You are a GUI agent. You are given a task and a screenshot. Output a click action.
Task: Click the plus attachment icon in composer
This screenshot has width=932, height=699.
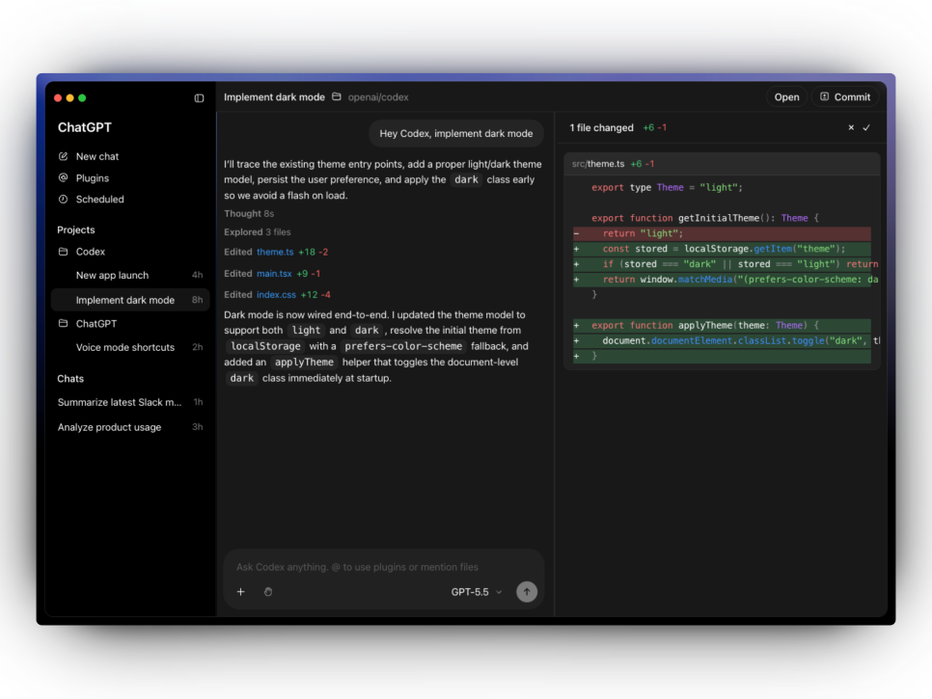click(x=241, y=592)
